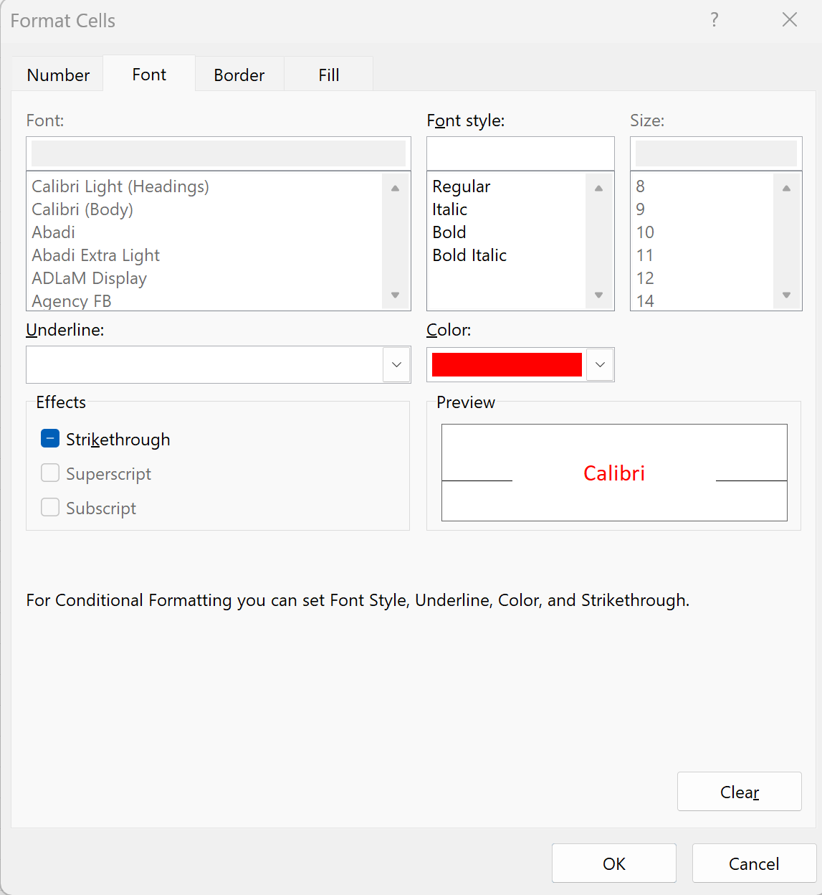Select font size 14

[645, 301]
